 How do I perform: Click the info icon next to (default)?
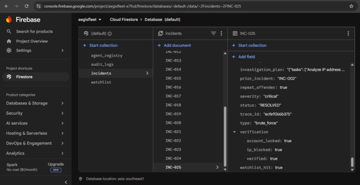[x=110, y=34]
